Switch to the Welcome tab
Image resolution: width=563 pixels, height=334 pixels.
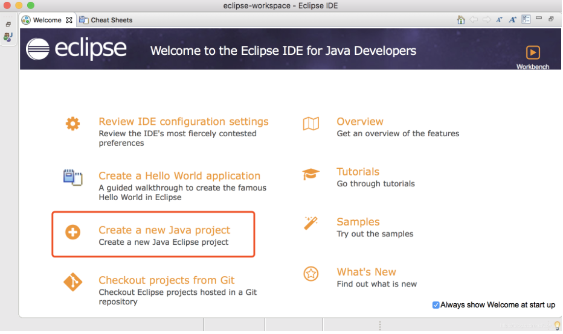click(47, 20)
